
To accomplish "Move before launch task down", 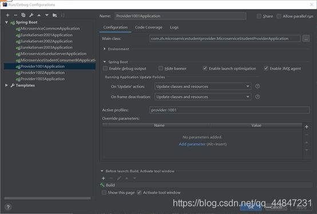I will point(134,178).
